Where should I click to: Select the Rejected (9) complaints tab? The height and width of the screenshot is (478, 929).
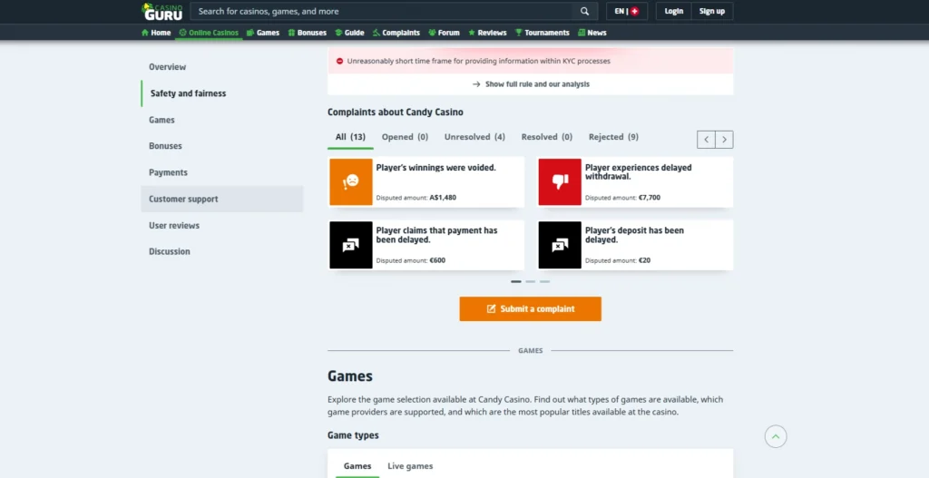[x=613, y=137]
